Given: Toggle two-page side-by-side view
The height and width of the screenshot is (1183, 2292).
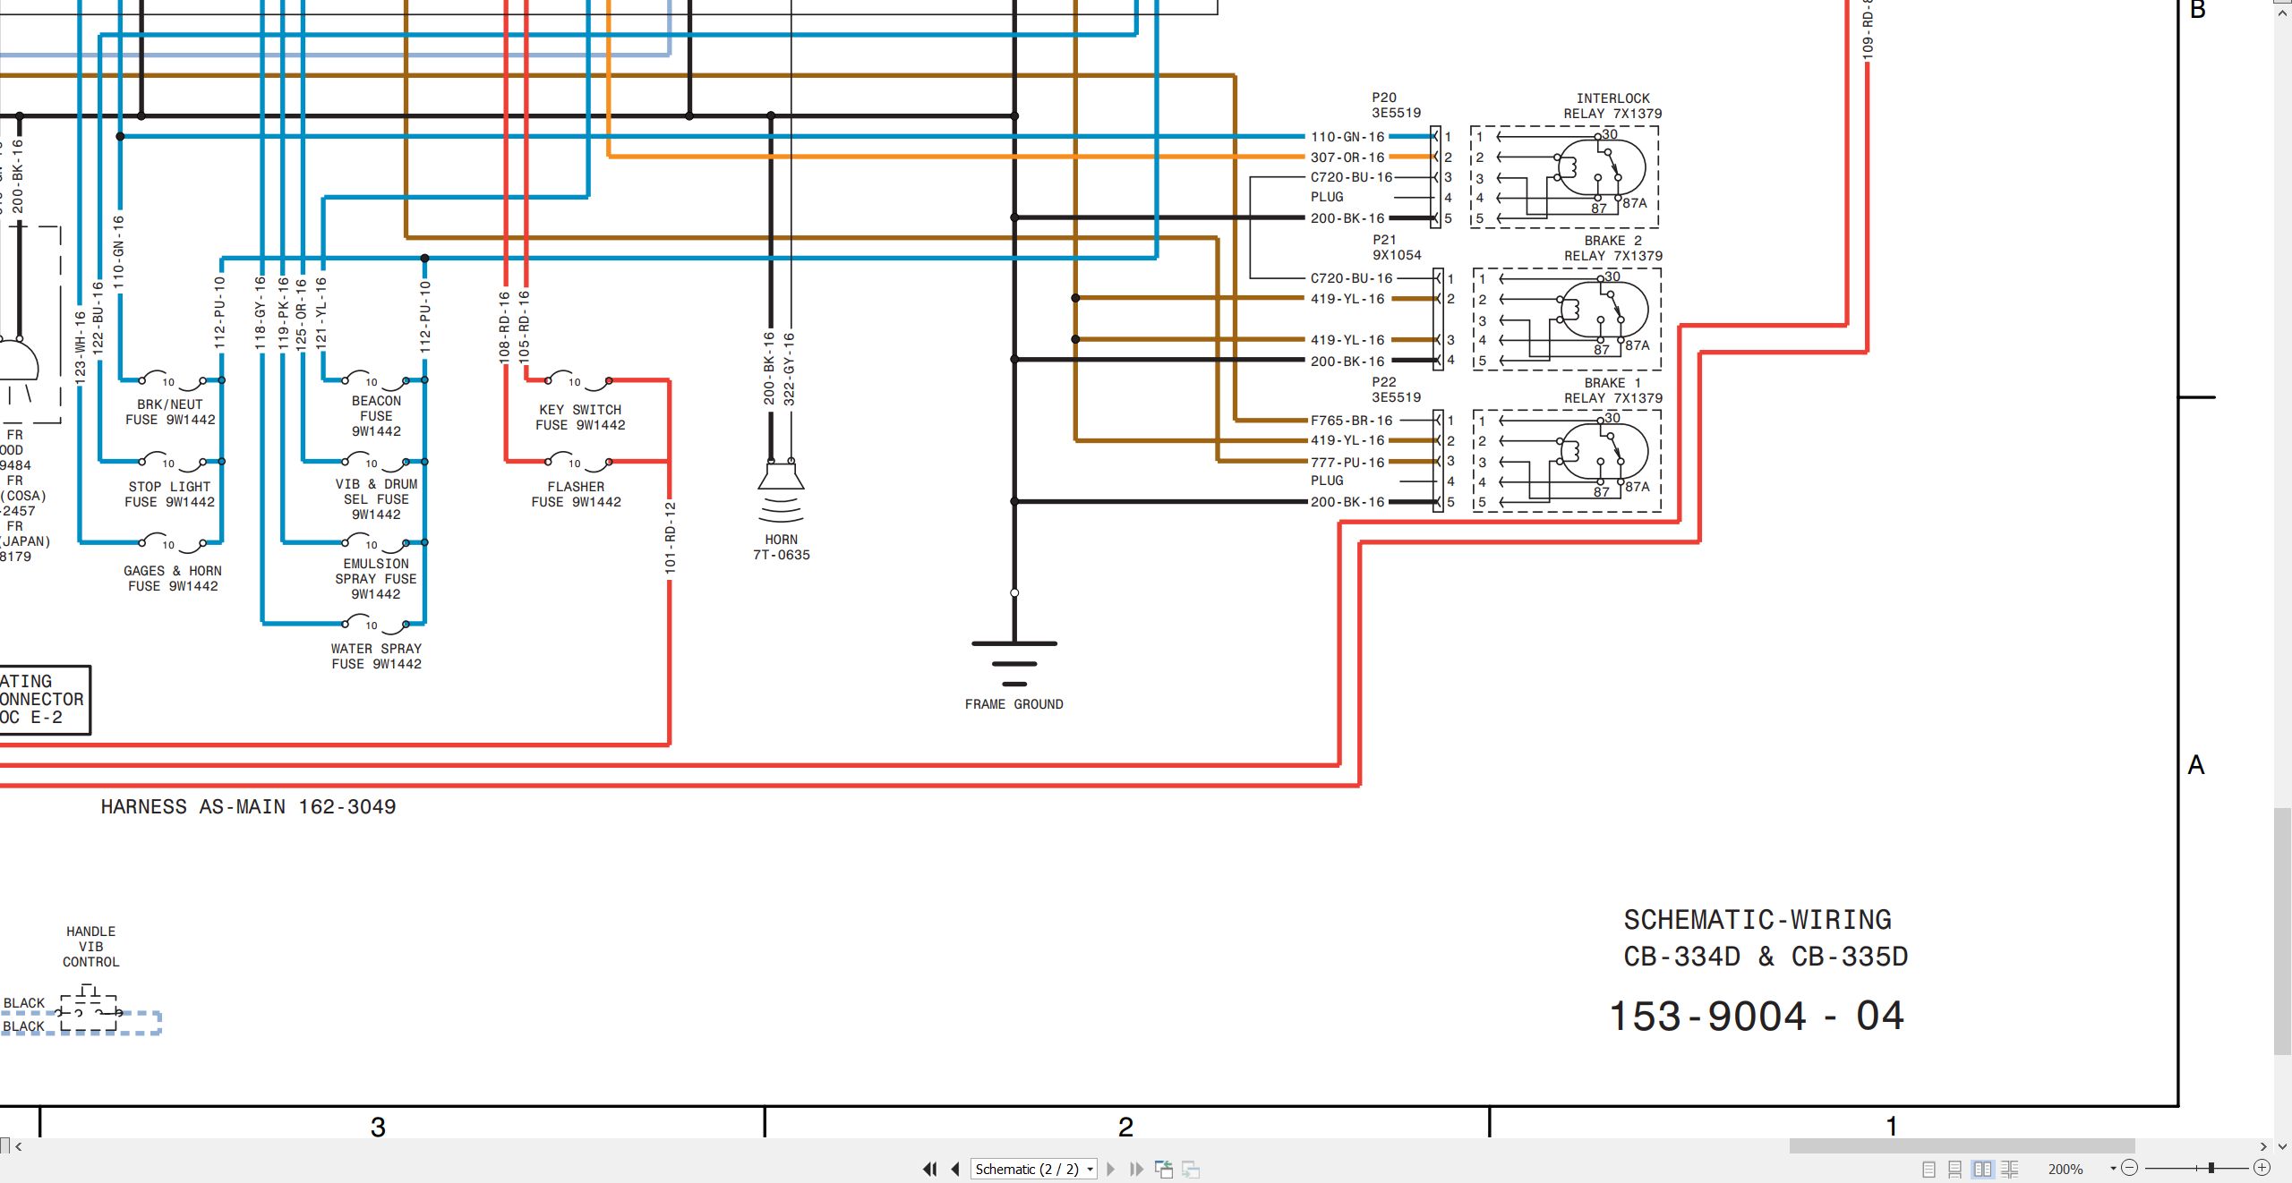Looking at the screenshot, I should (x=1982, y=1169).
